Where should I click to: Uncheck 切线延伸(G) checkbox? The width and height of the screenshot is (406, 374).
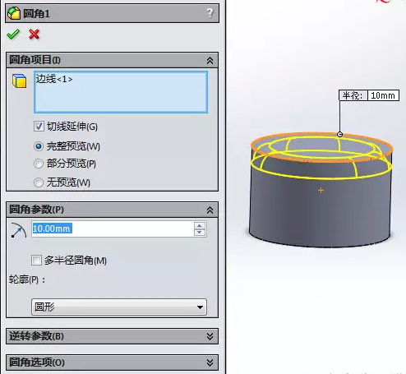click(39, 127)
